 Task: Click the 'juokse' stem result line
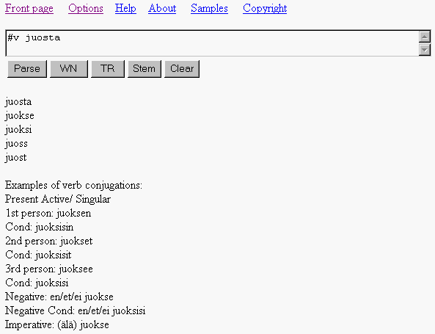tap(19, 115)
